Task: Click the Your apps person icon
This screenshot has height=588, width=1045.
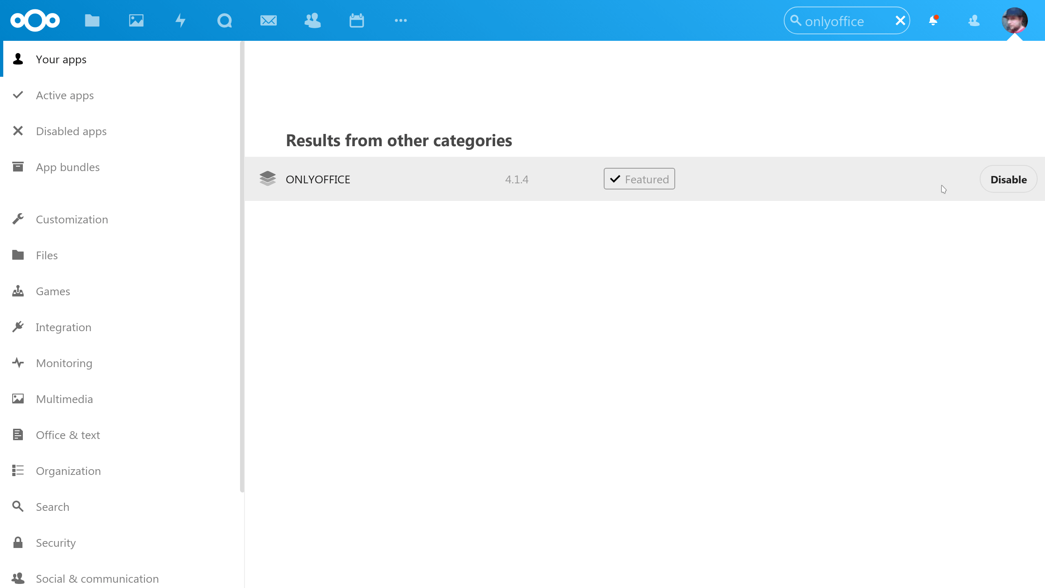Action: pyautogui.click(x=18, y=59)
